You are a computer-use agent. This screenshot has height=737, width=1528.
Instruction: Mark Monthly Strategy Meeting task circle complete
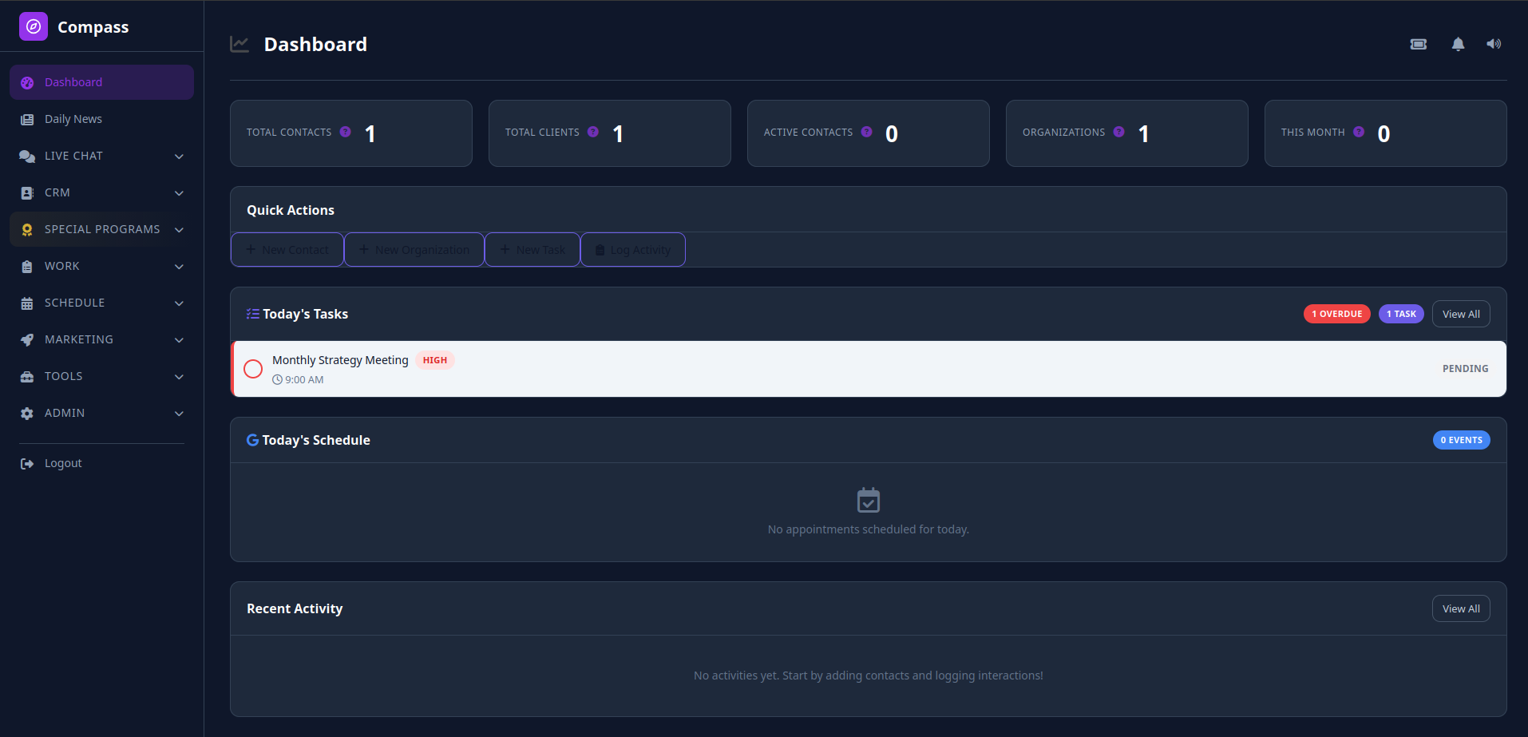point(253,368)
